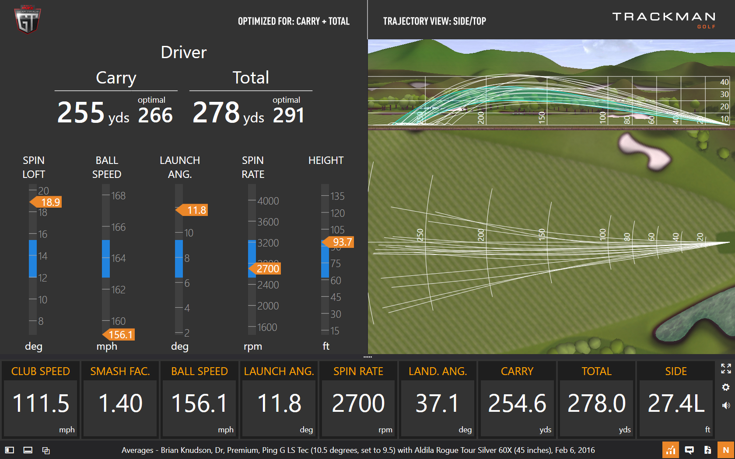Viewport: 735px width, 459px height.
Task: Open the Optimized For: Carry + Total selector
Action: [294, 21]
